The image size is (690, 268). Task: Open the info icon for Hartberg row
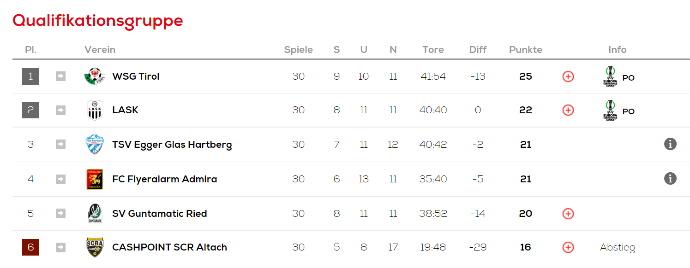pos(670,144)
